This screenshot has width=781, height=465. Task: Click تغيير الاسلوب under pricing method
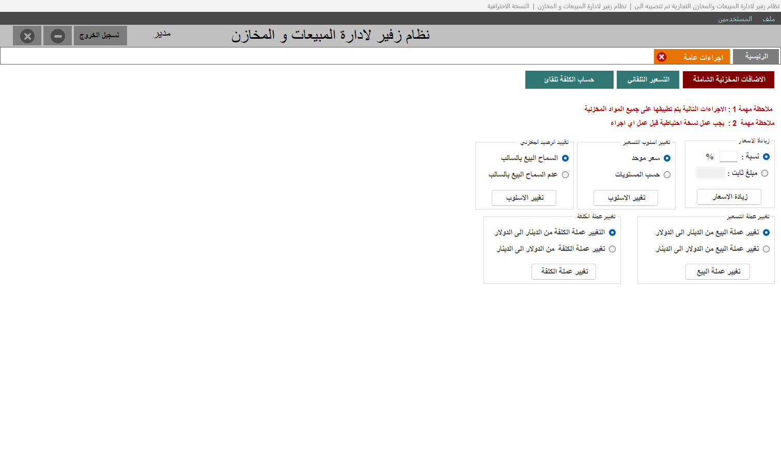click(x=626, y=198)
